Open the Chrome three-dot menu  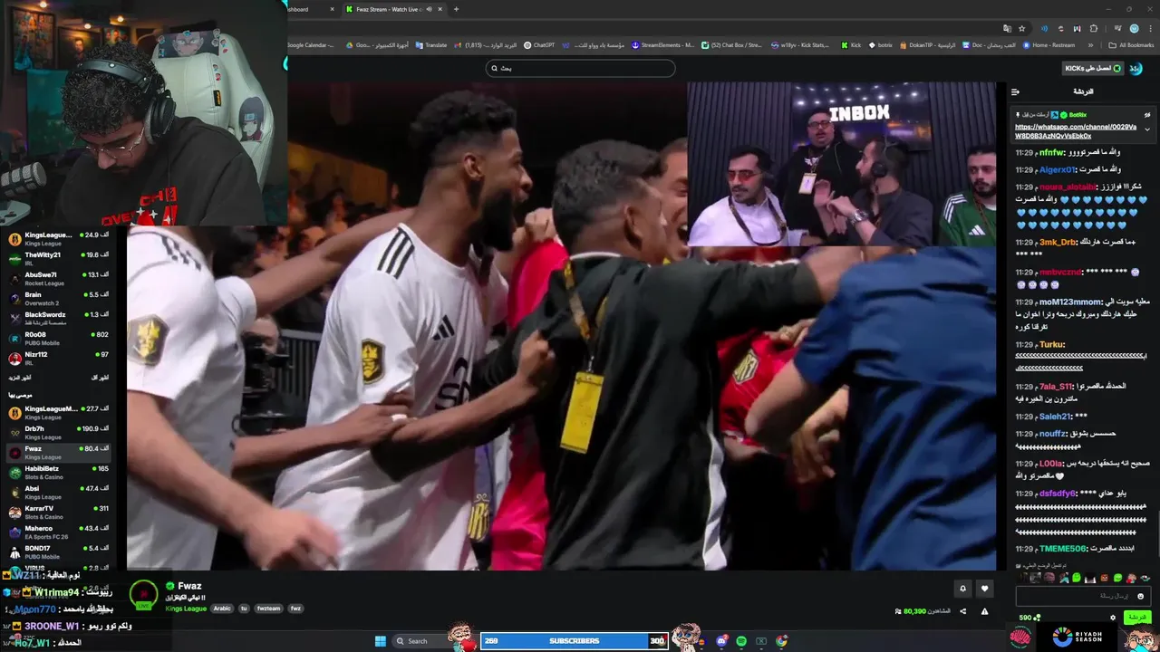pos(1151,28)
